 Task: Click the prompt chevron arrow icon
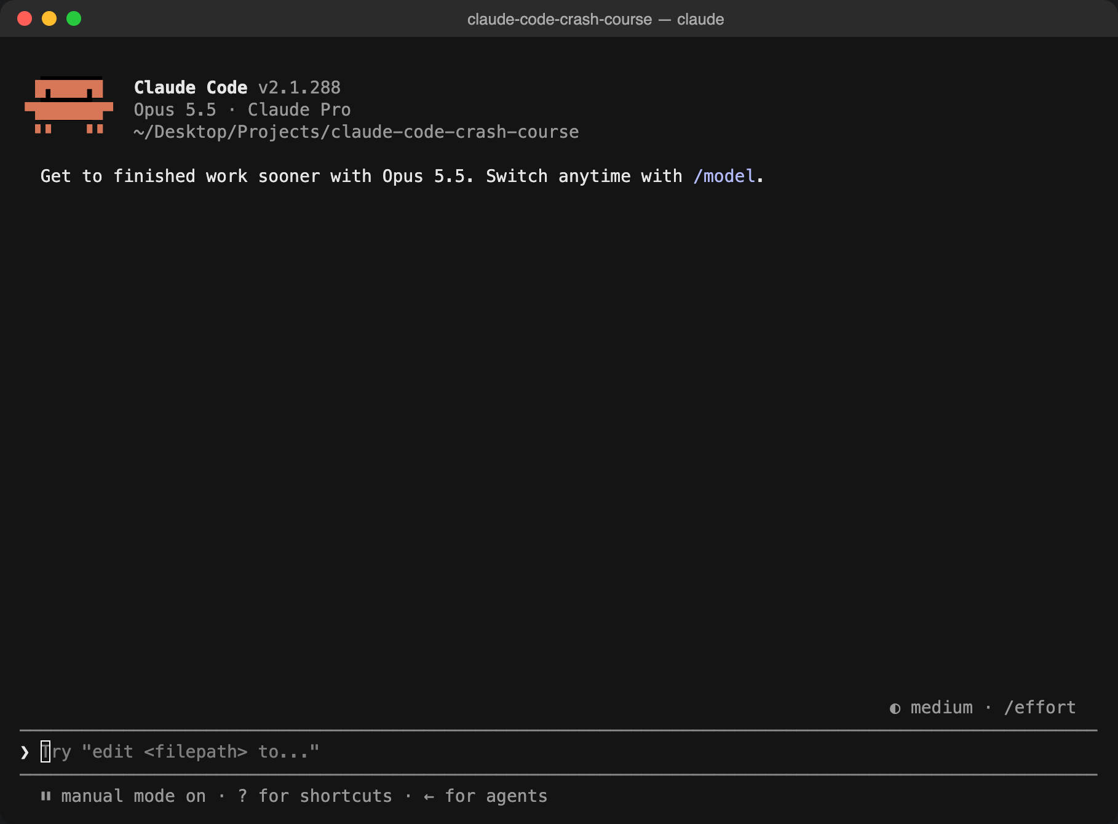coord(25,752)
